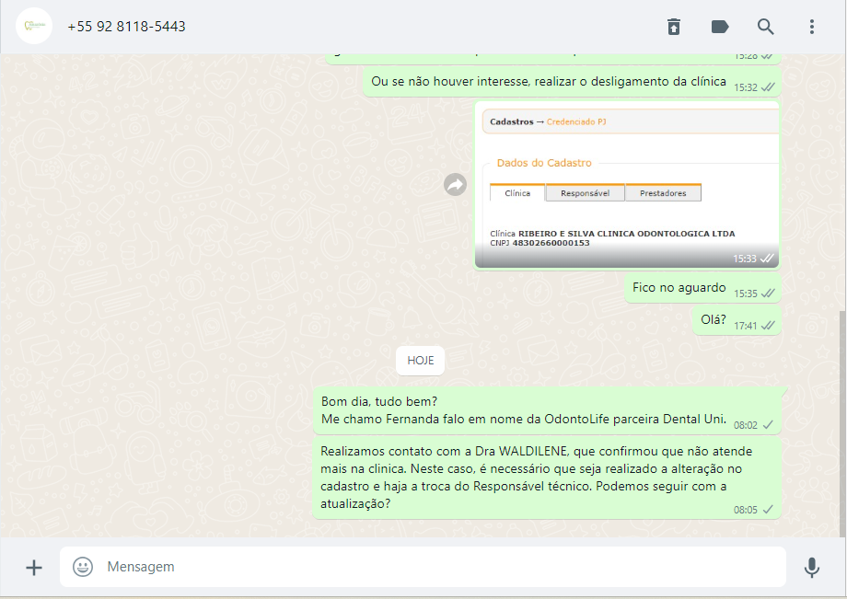Image resolution: width=847 pixels, height=599 pixels.
Task: Click the Credenciado PJ breadcrumb in image
Action: tap(576, 122)
